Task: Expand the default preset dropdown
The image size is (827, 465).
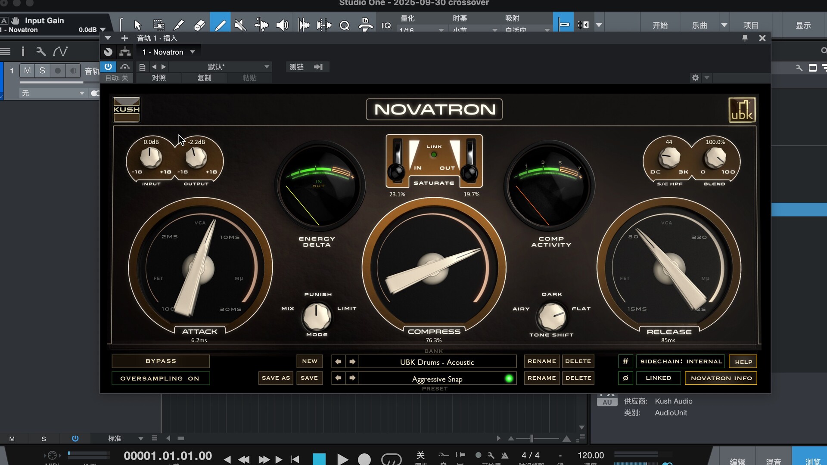Action: pos(267,67)
